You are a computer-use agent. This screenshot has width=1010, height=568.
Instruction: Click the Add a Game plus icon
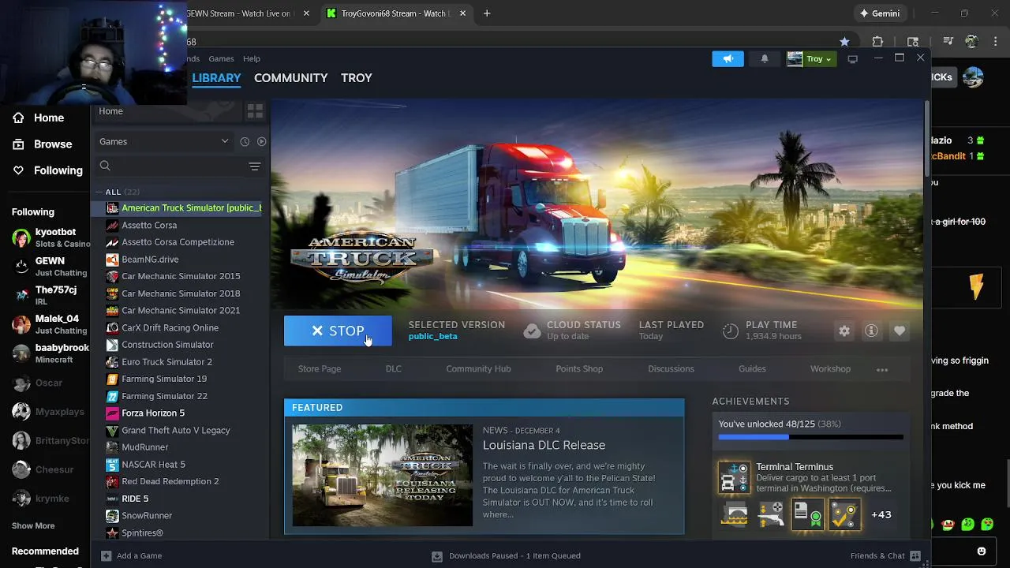(x=107, y=555)
